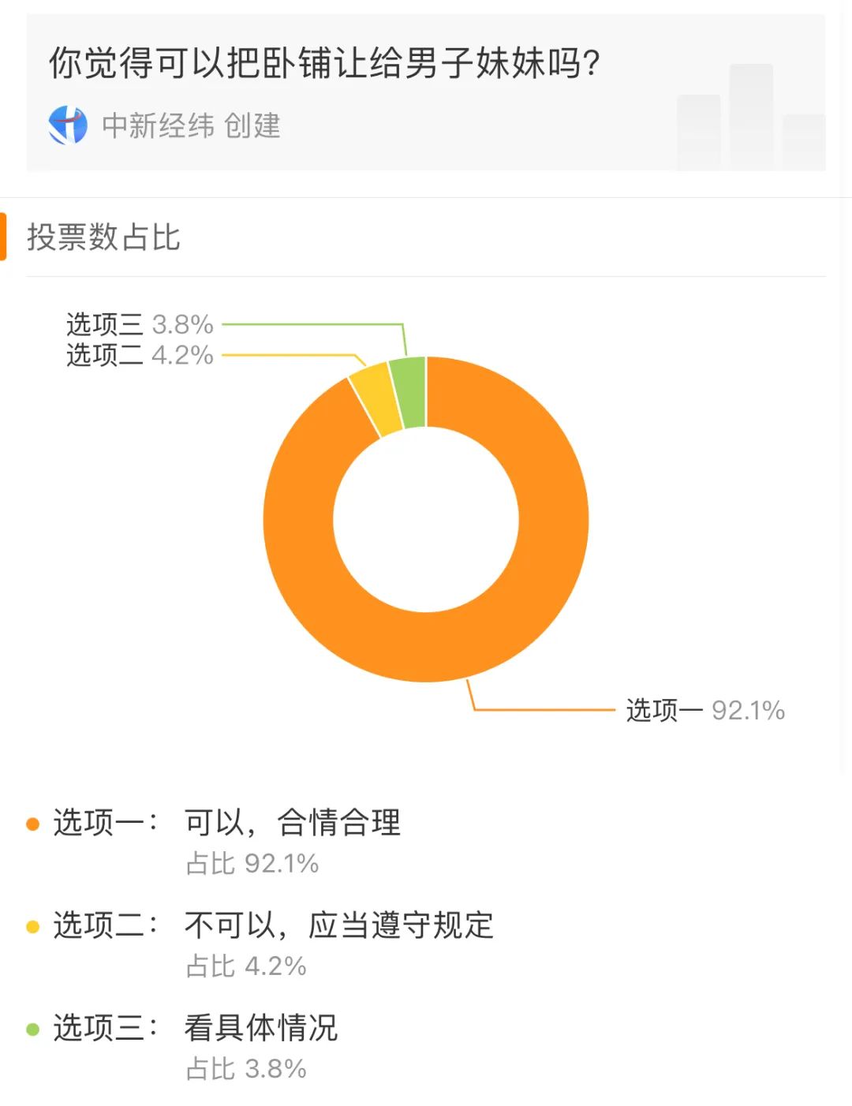Select option 可以，合情合理

pyautogui.click(x=293, y=823)
